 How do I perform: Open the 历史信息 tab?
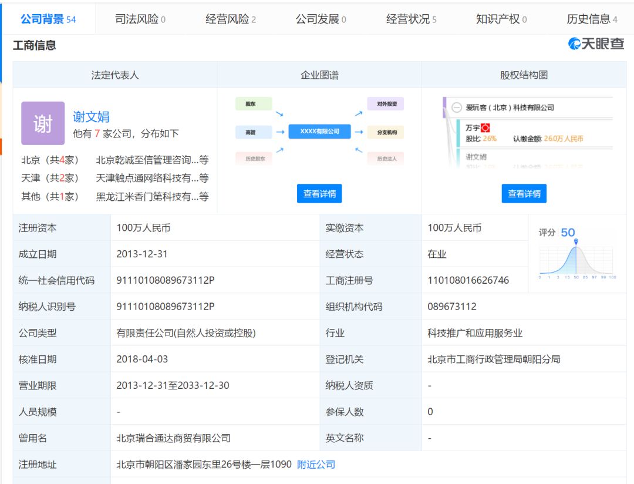591,19
